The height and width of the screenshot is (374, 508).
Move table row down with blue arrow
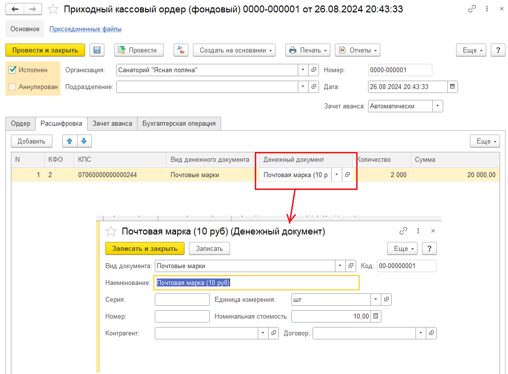pos(84,141)
